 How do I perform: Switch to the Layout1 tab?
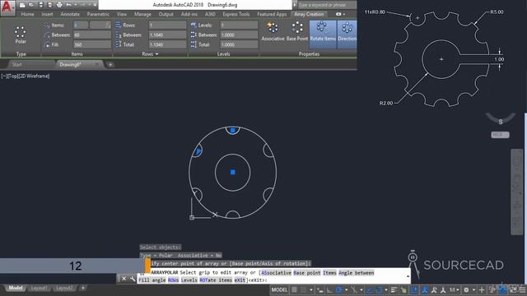39,288
